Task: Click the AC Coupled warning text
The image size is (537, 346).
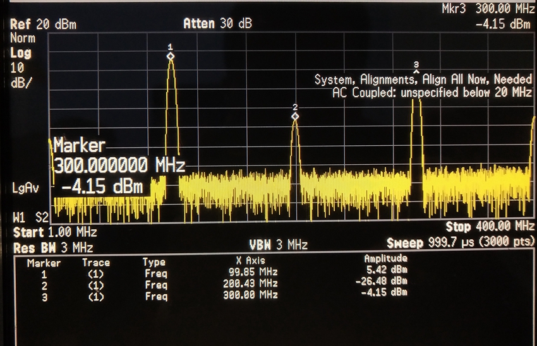Action: 431,92
